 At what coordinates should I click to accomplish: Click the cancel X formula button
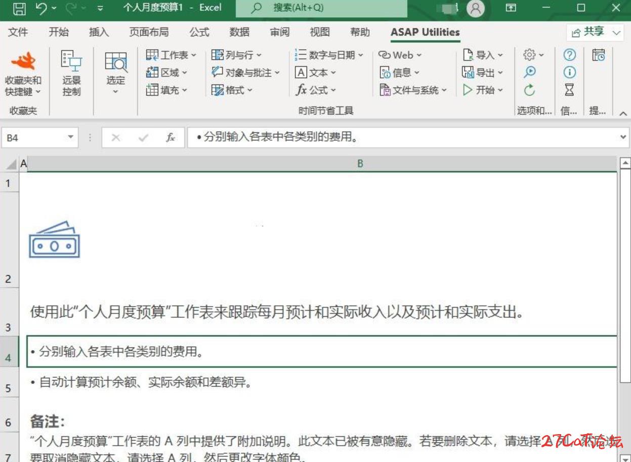coord(115,137)
